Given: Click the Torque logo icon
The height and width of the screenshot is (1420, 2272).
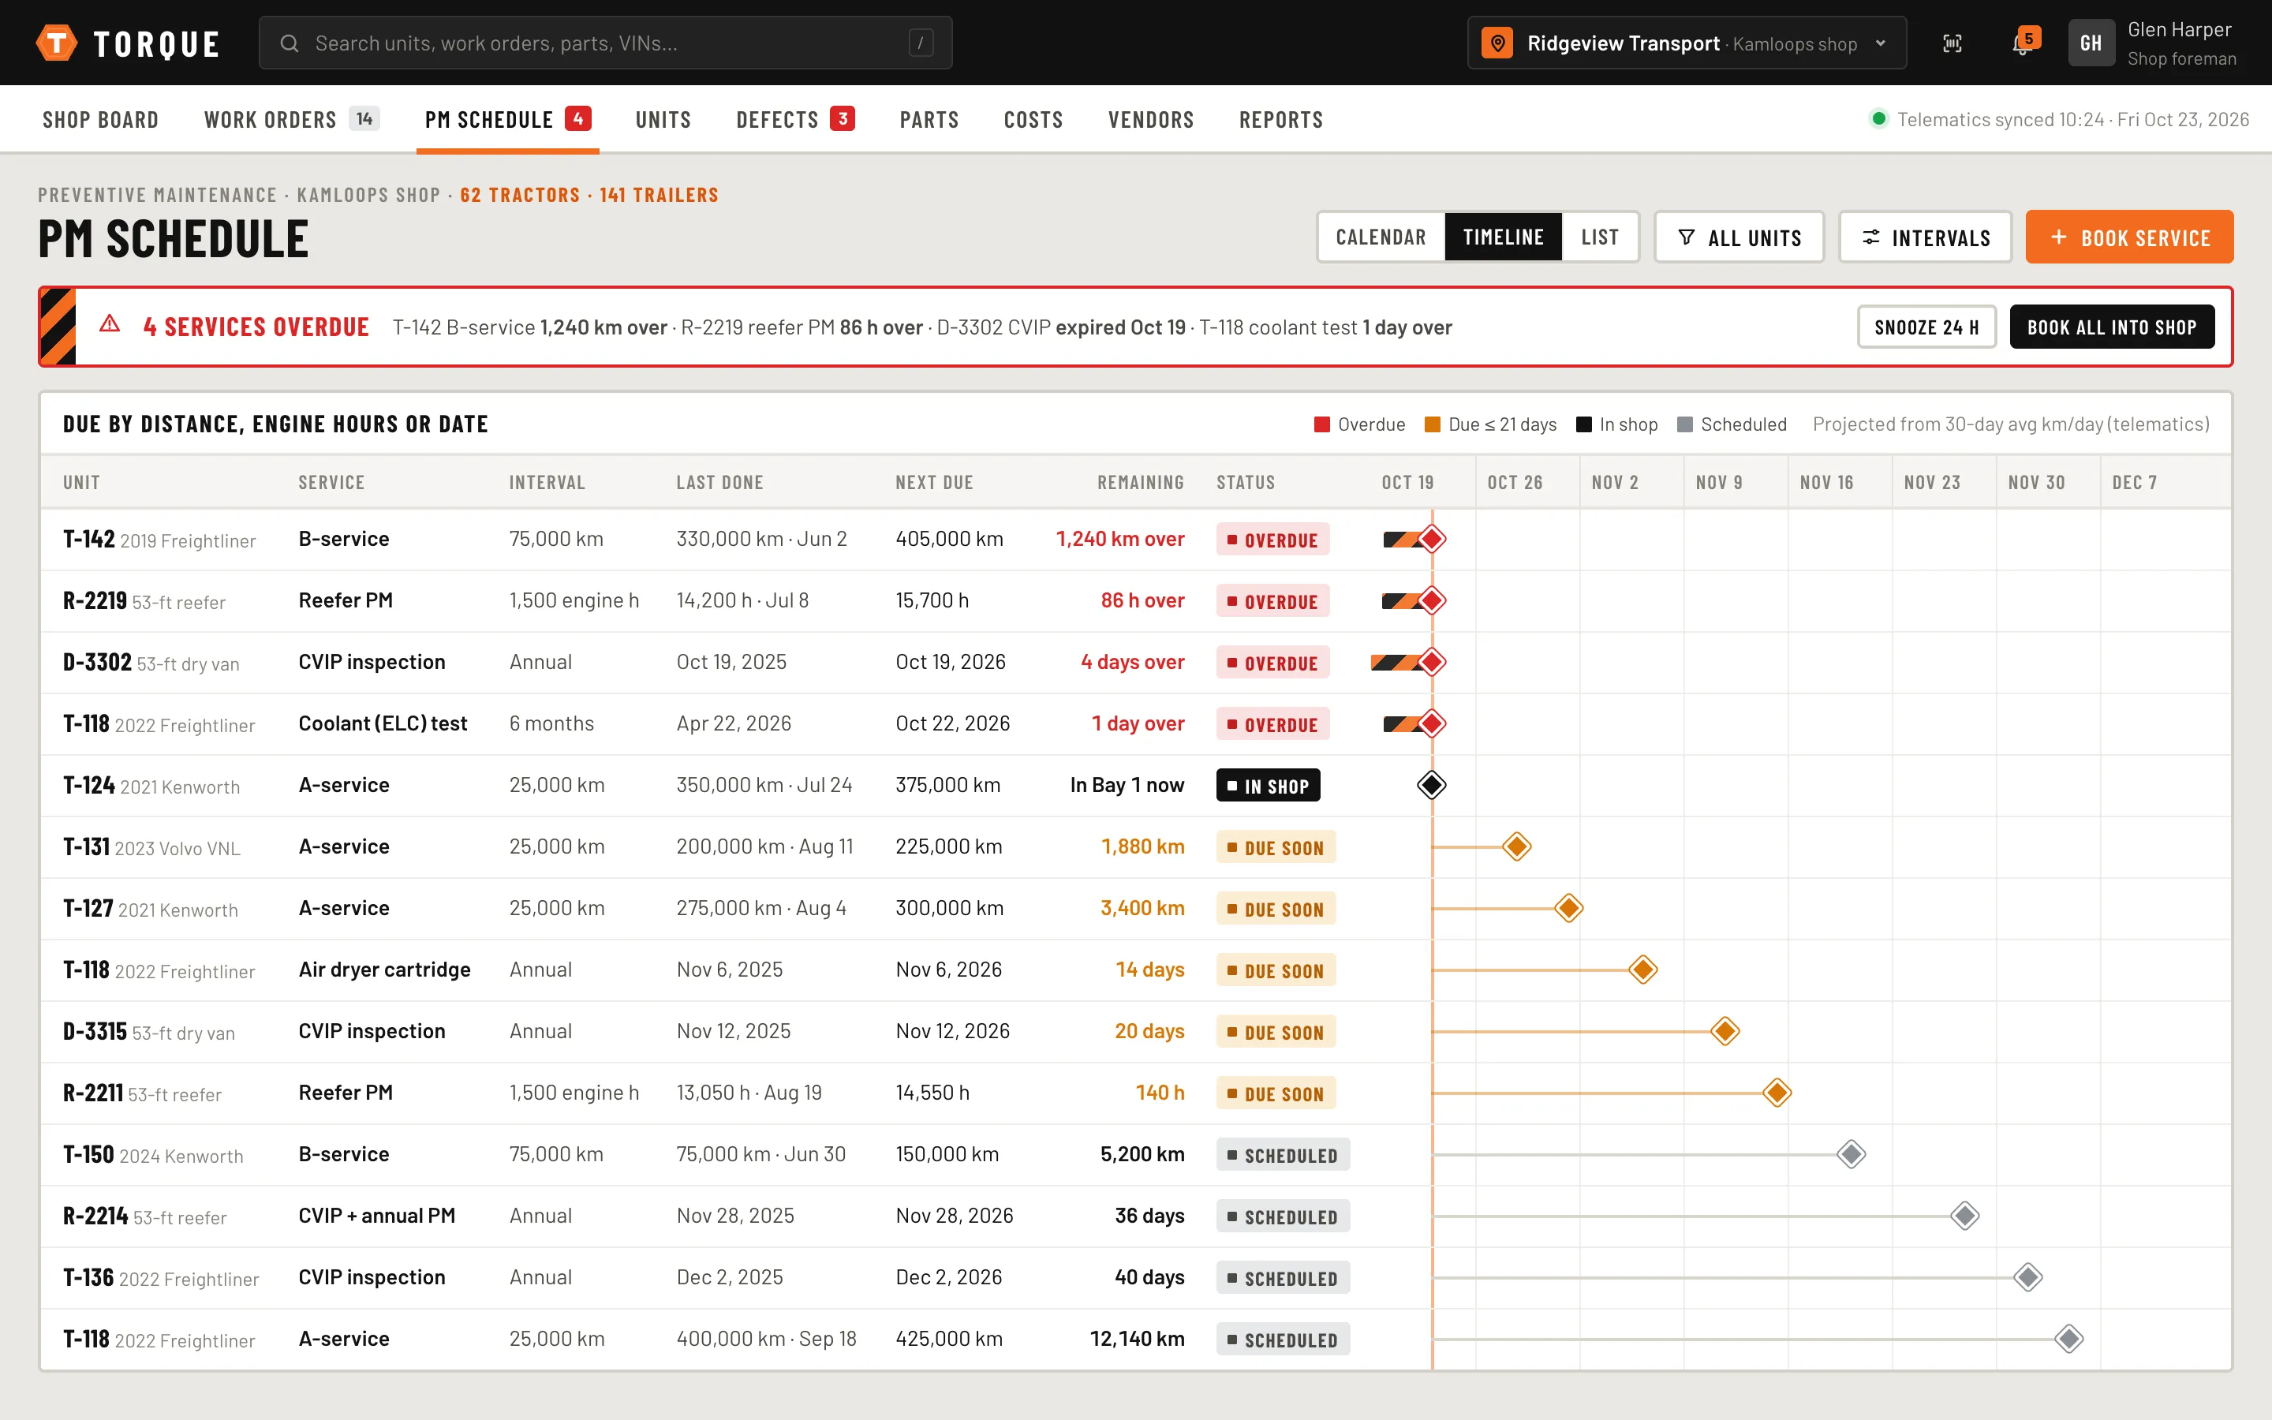Looking at the screenshot, I should [56, 43].
